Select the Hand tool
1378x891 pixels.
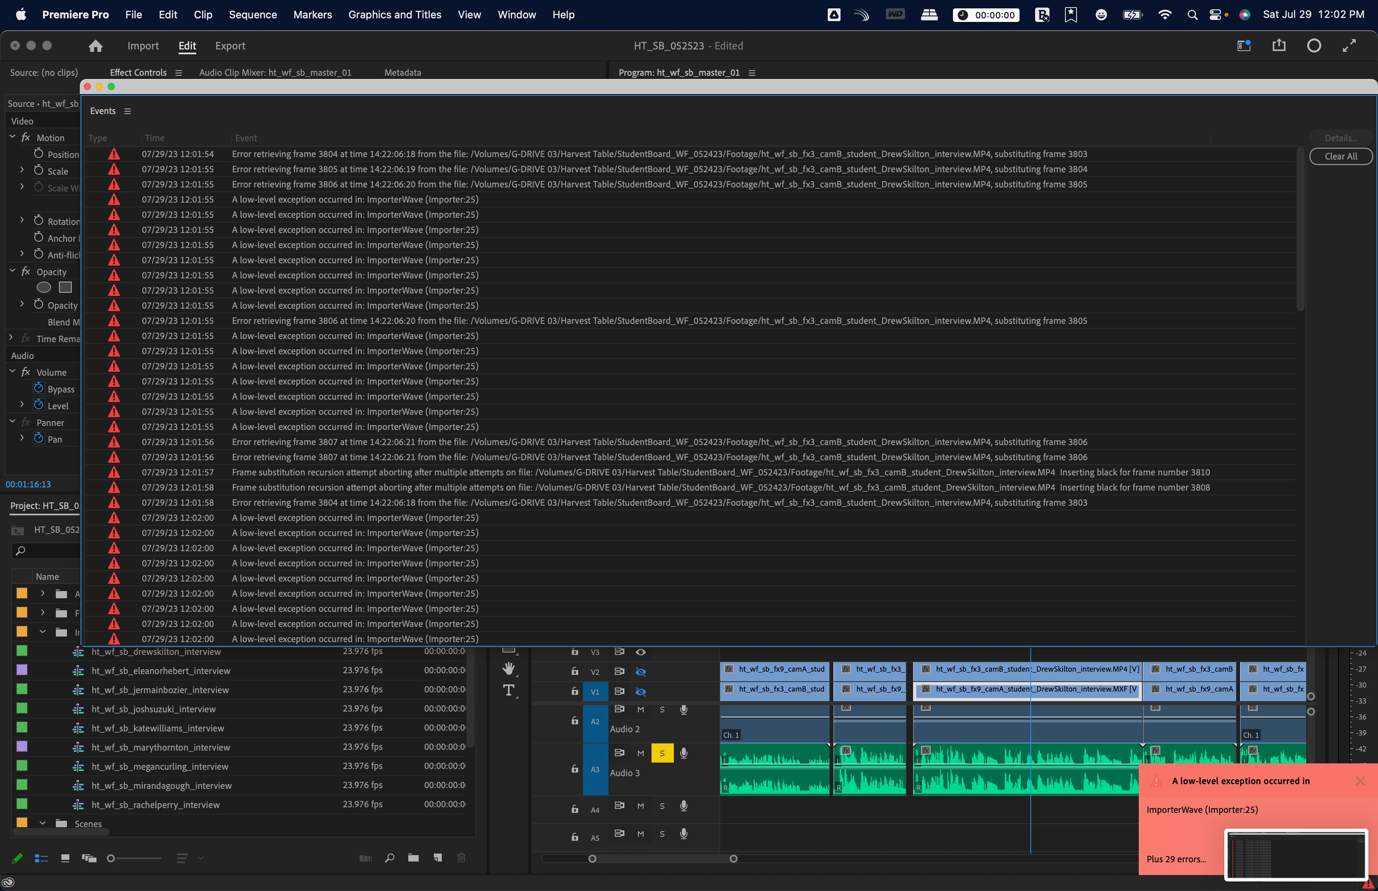tap(508, 669)
